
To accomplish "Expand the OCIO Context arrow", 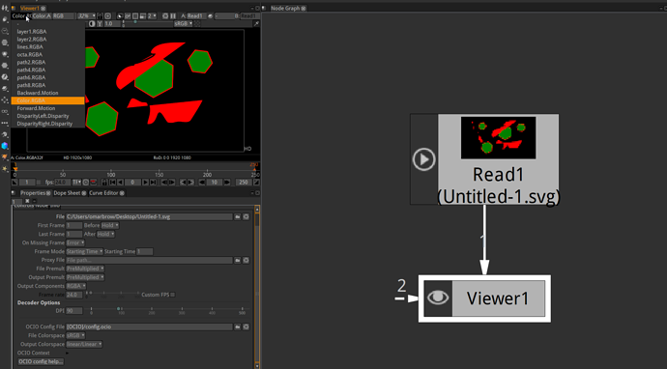I will (x=68, y=353).
